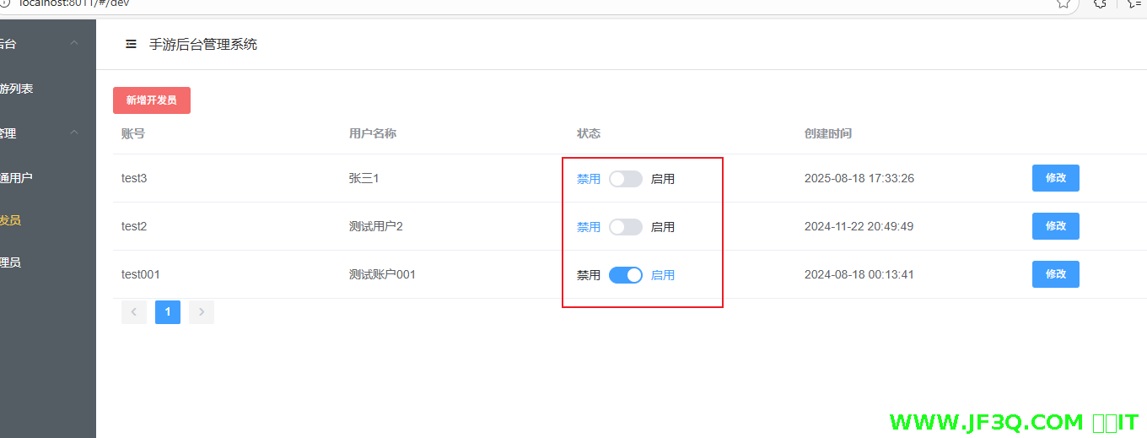
Task: Select the highlighted 发员 sidebar item
Action: 10,220
